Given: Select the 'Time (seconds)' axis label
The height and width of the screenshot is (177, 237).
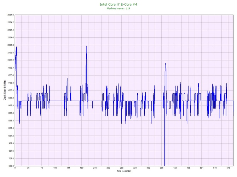Looking at the screenshot, I should click(x=124, y=171).
